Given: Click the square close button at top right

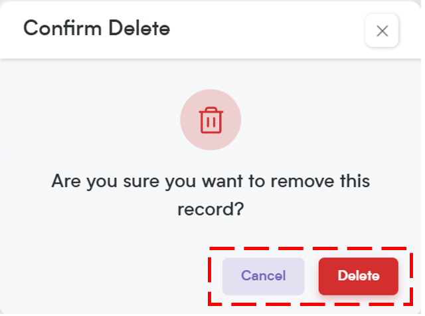Looking at the screenshot, I should point(382,31).
